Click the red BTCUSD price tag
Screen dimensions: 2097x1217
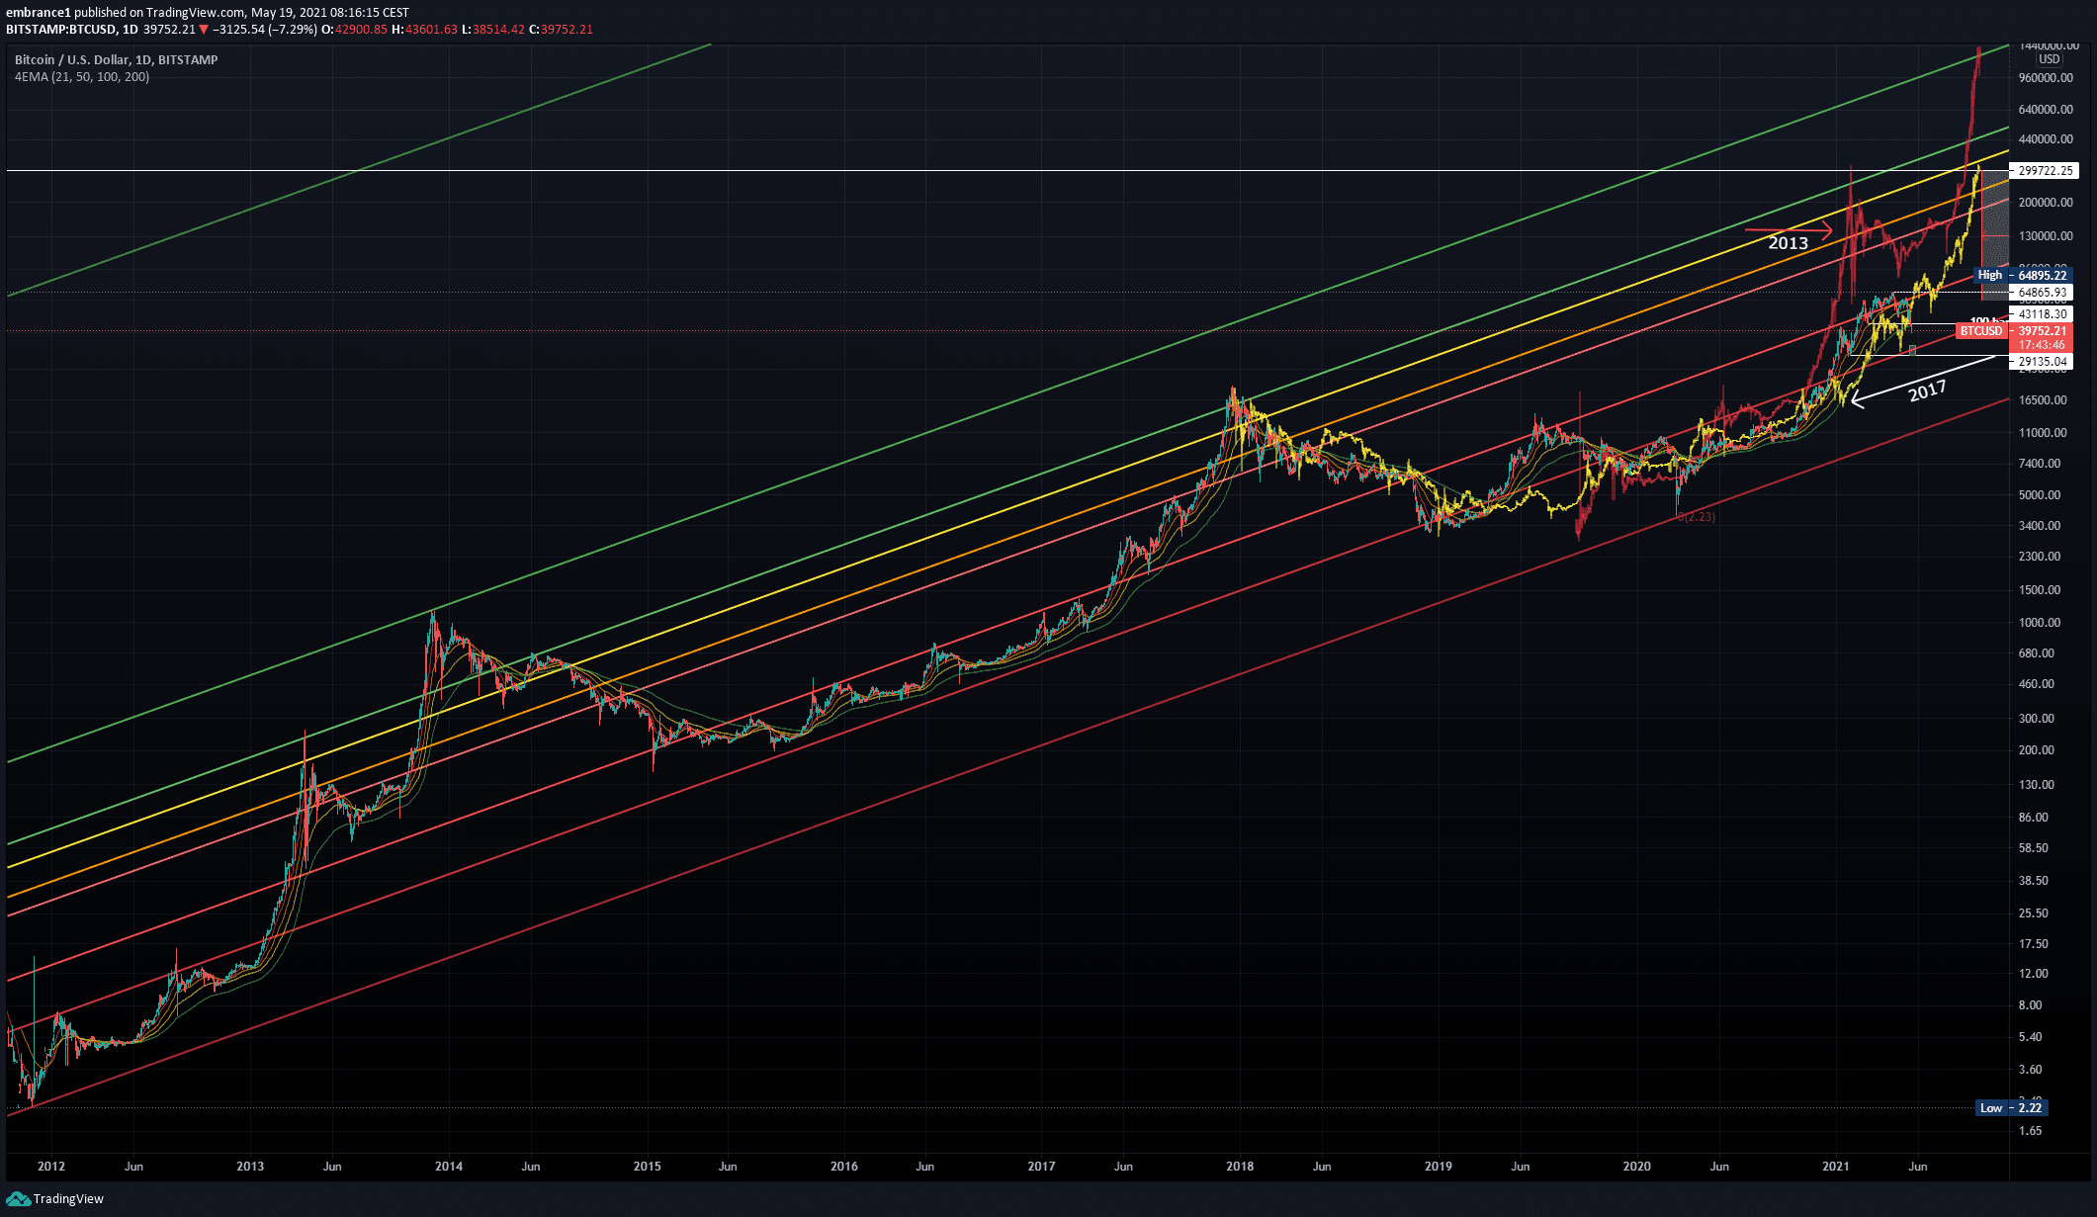[1982, 331]
